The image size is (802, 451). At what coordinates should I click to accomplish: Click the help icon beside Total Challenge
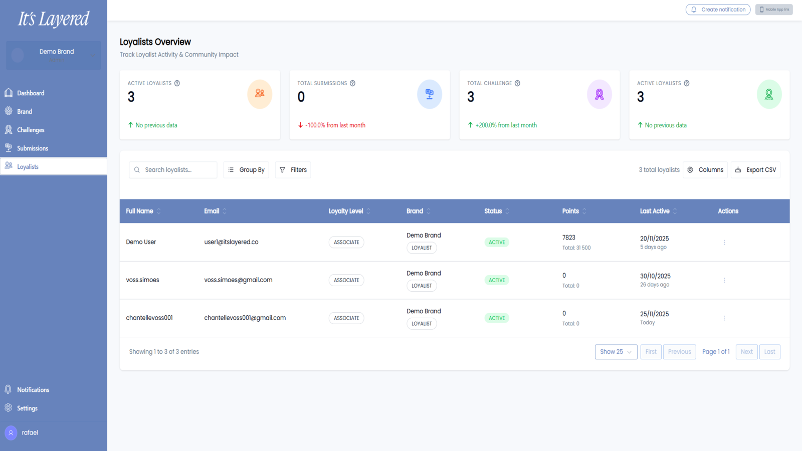click(x=517, y=83)
